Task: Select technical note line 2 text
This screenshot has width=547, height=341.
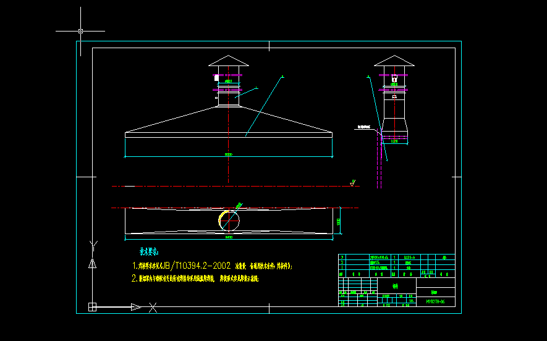Action: point(195,278)
